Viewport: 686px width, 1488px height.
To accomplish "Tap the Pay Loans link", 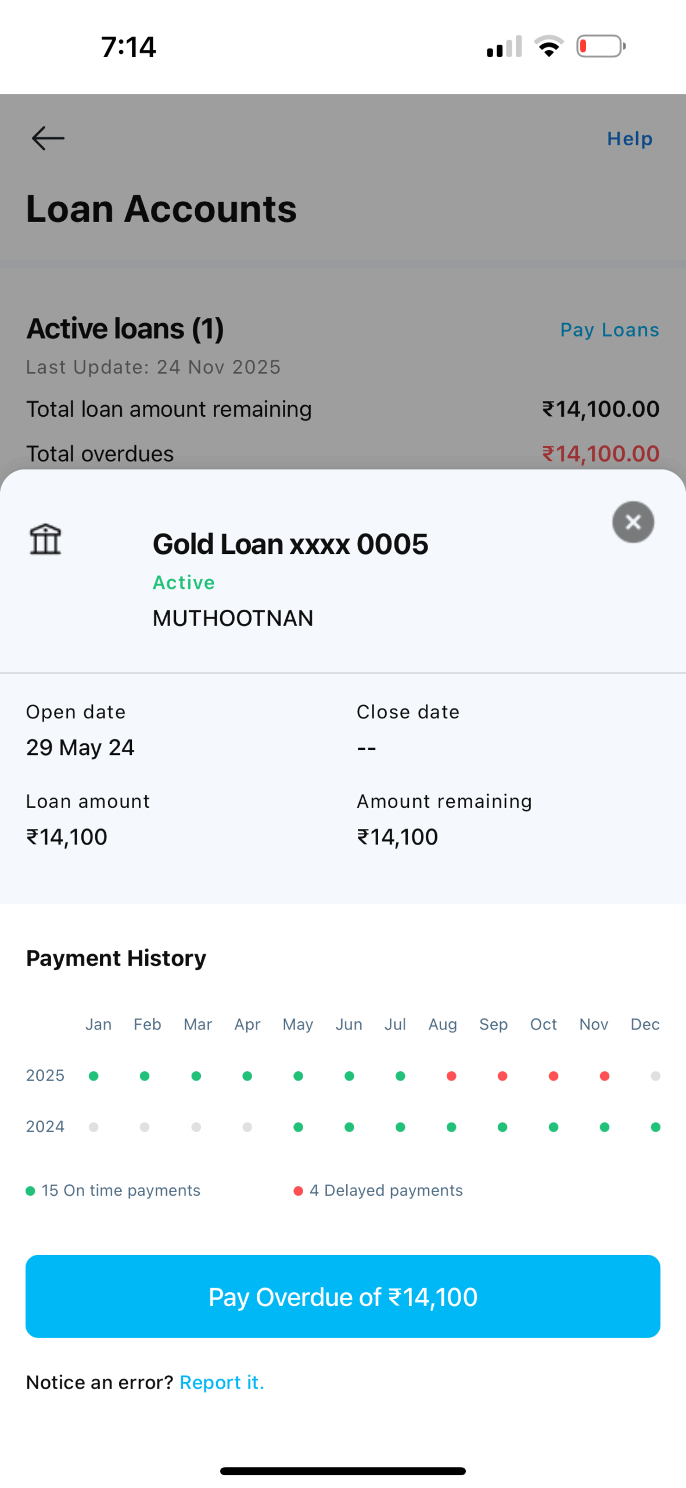I will coord(609,330).
